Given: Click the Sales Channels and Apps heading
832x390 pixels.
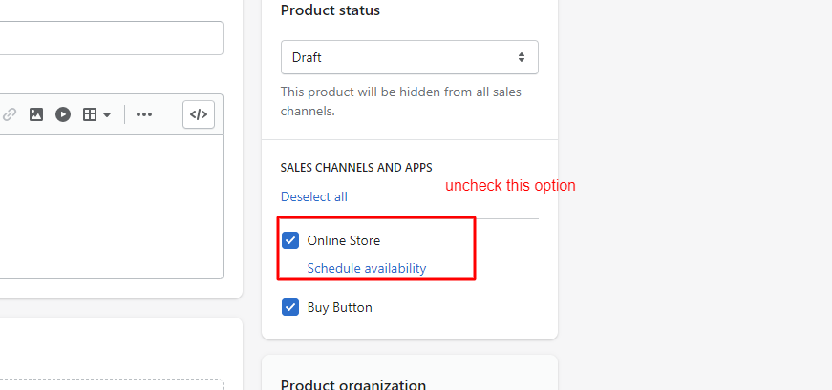Looking at the screenshot, I should click(x=356, y=167).
